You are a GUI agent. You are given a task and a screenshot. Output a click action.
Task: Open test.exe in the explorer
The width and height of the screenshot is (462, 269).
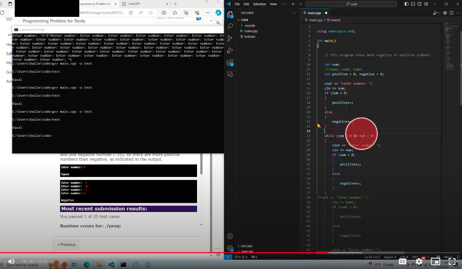pos(250,36)
